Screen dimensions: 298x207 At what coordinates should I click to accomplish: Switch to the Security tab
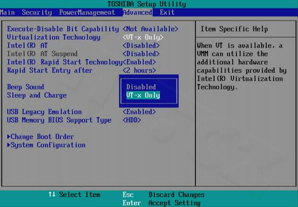tap(37, 13)
